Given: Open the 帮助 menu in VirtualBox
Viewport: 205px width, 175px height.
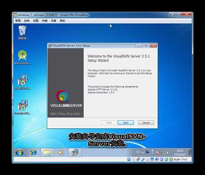Looking at the screenshot, I should 62,20.
